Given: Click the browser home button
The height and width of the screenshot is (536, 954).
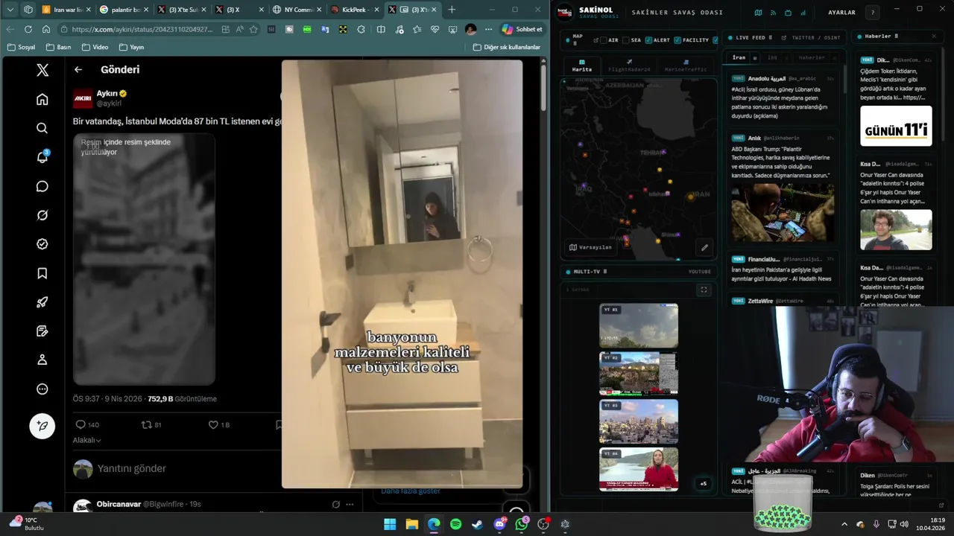Looking at the screenshot, I should (46, 29).
